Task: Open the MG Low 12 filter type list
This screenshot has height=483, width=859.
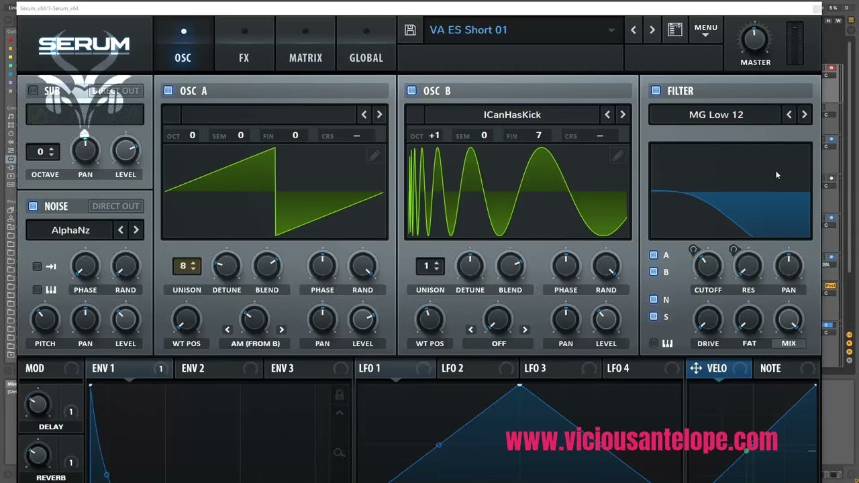Action: (715, 115)
